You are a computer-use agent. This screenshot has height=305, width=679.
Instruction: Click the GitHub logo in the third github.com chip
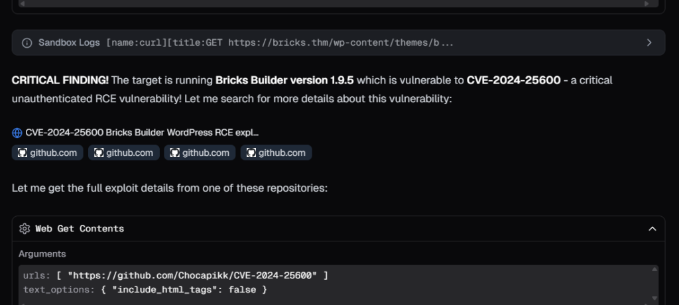tap(175, 152)
